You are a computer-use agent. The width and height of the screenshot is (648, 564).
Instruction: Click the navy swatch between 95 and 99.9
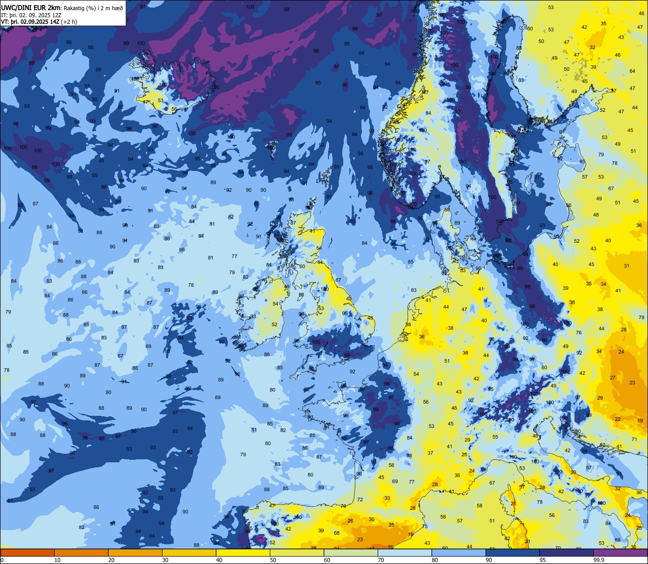[x=566, y=552]
